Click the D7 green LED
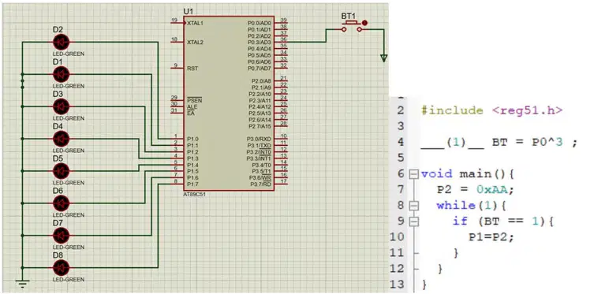This screenshot has width=594, height=294. tap(61, 236)
